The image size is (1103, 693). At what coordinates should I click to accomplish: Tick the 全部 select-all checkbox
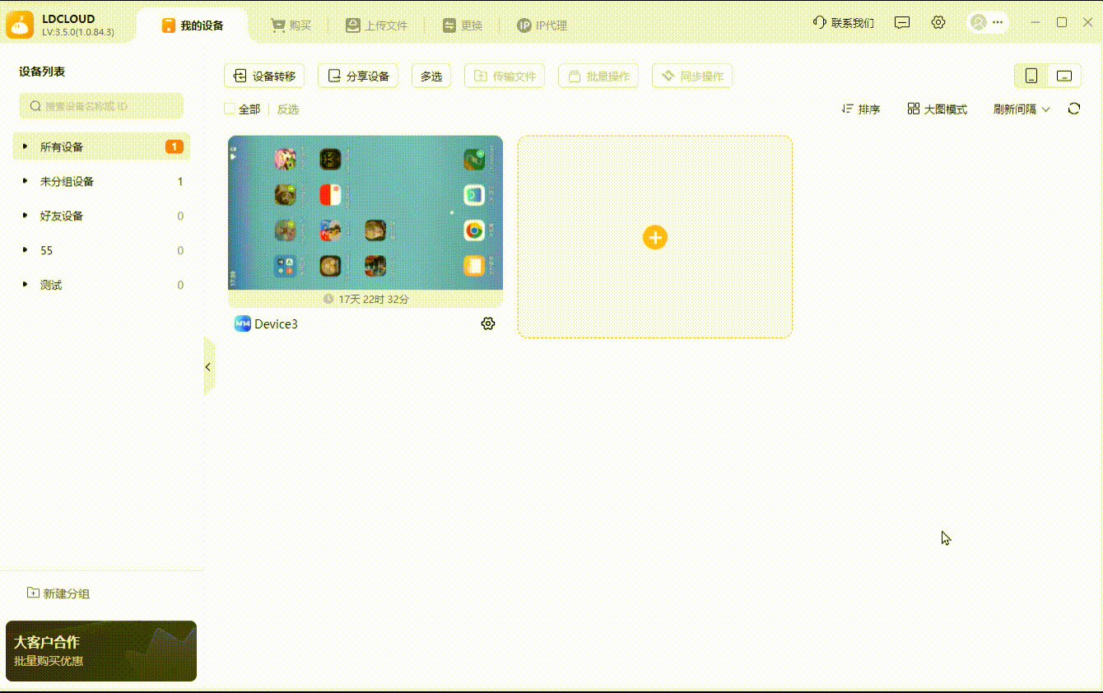tap(230, 109)
